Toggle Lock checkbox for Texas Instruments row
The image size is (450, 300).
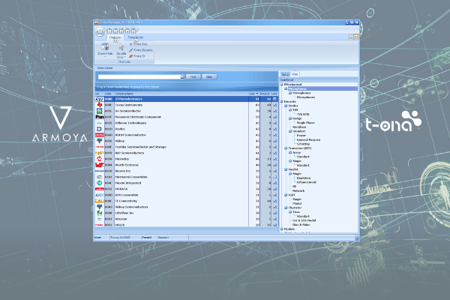(x=274, y=105)
